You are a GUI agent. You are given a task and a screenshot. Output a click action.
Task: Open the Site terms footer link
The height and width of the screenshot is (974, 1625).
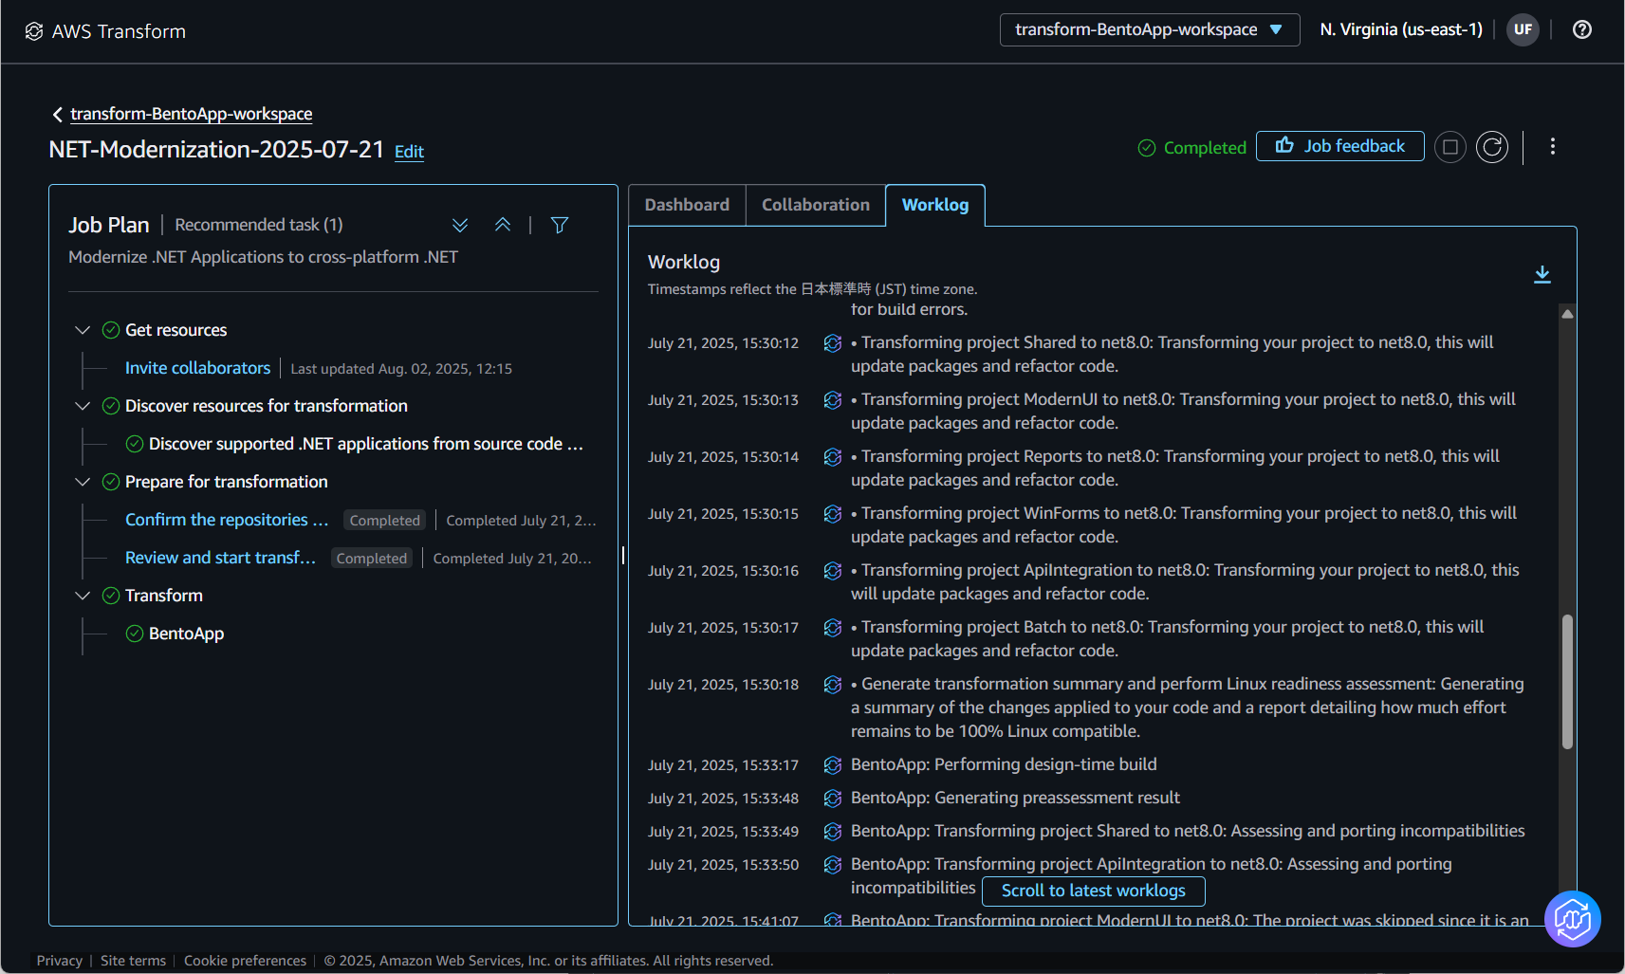click(133, 961)
